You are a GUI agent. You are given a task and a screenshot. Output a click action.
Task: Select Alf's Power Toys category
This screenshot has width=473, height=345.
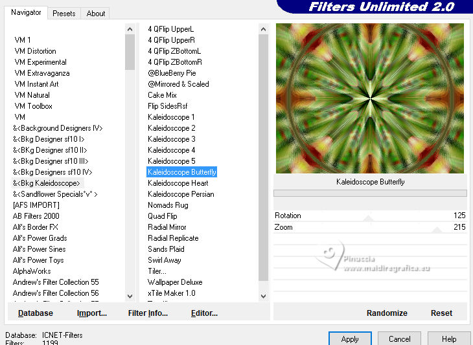point(38,260)
